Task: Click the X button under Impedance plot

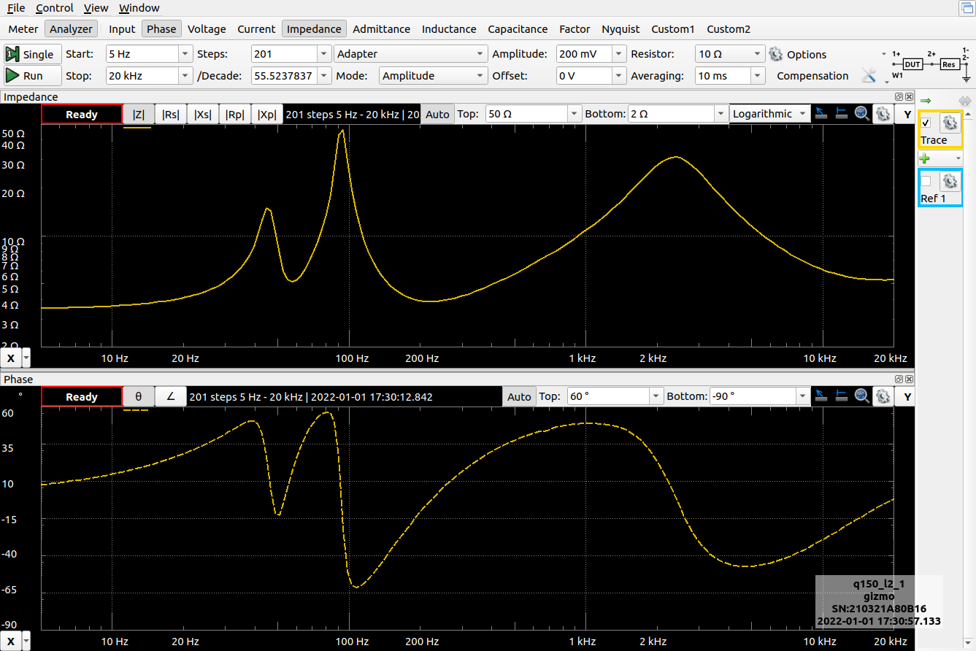Action: point(11,358)
